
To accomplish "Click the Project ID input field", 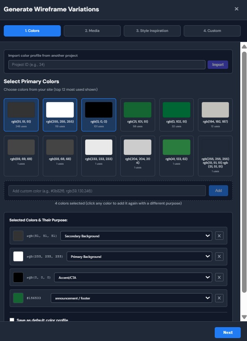I will (107, 65).
